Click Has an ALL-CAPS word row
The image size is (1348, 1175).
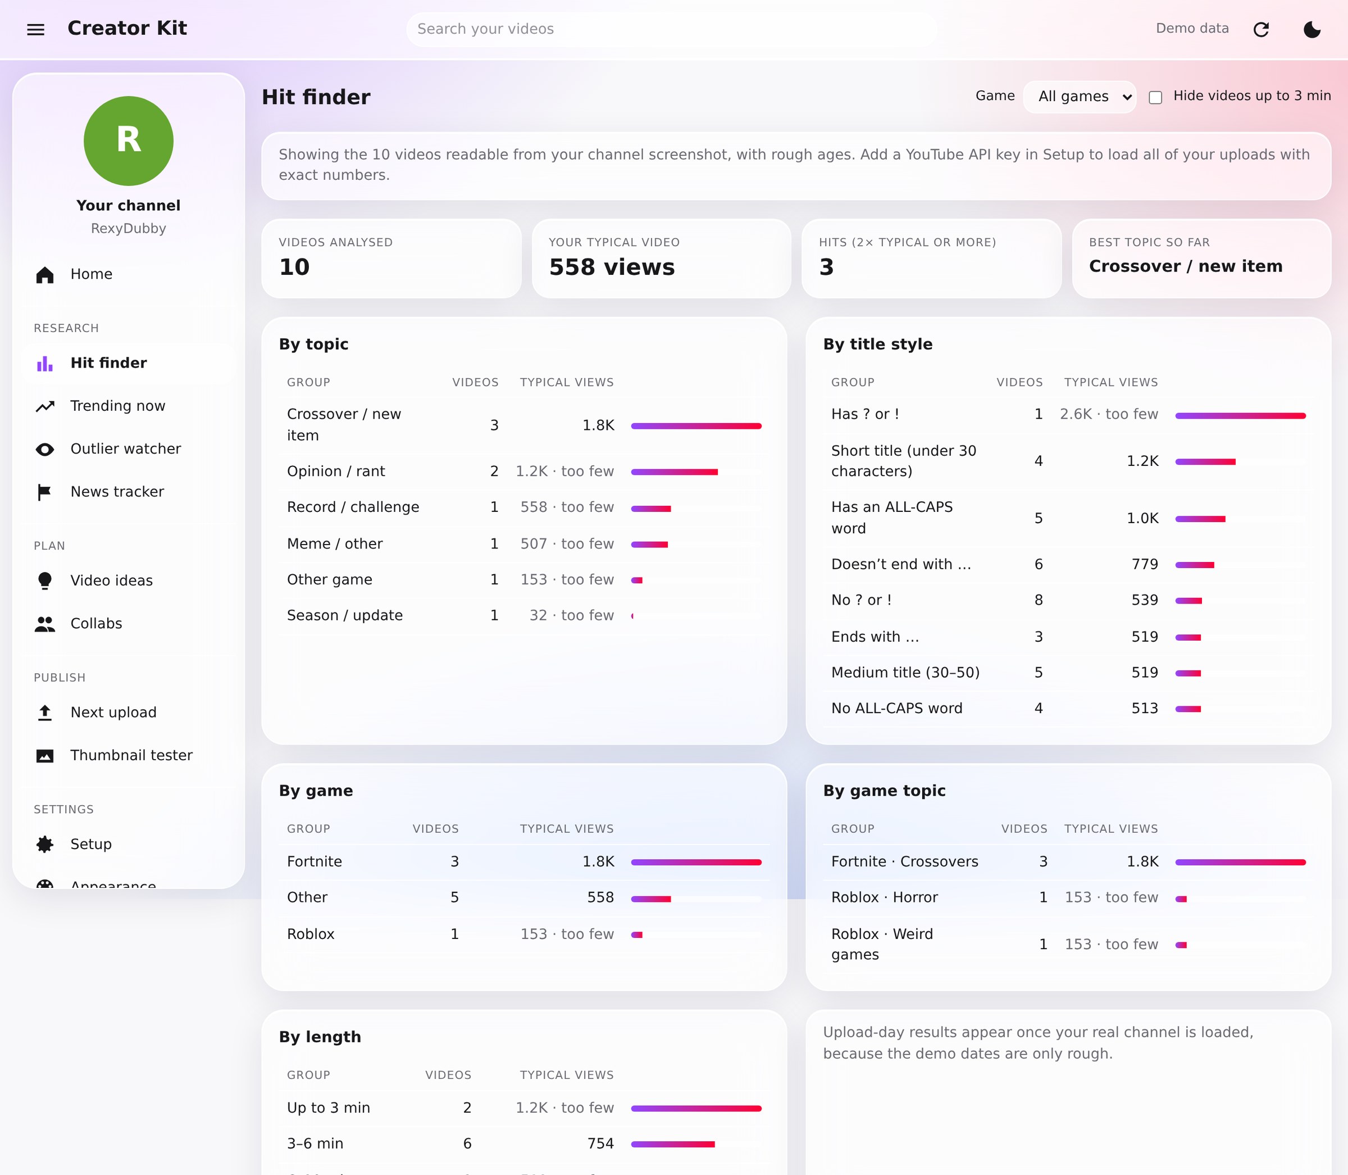1068,518
